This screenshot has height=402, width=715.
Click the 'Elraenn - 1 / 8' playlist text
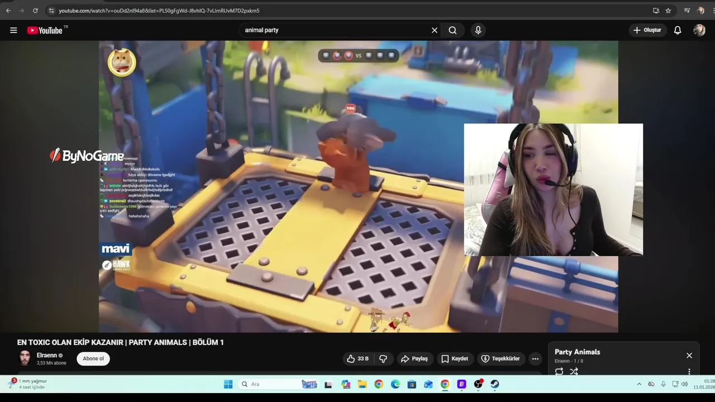pos(569,361)
